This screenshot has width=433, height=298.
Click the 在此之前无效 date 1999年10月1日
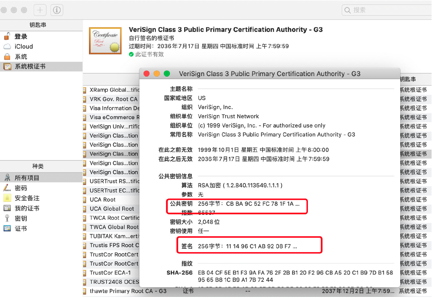point(263,150)
